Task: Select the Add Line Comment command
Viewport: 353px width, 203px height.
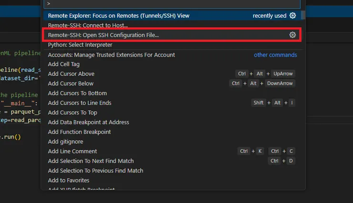Action: tap(172, 151)
